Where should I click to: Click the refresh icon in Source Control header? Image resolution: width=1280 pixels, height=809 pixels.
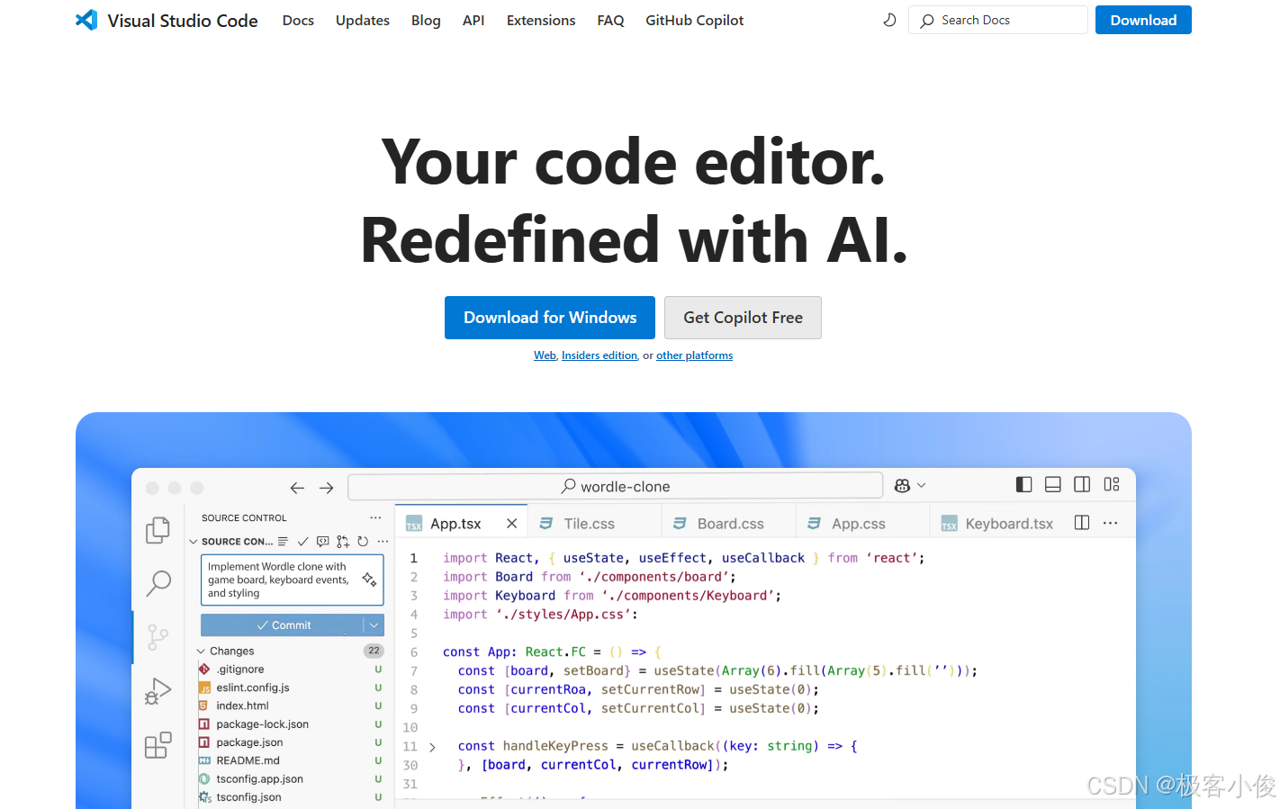click(363, 542)
